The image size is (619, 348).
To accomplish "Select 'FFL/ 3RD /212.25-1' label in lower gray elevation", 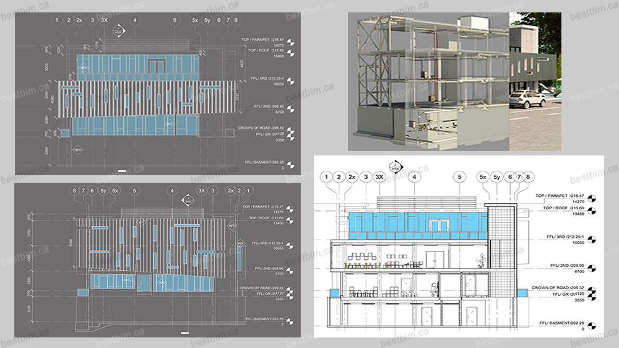I will coord(267,243).
